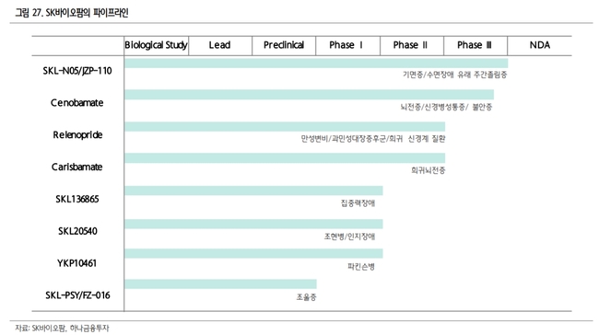
Task: Select the SKL20540 row label
Action: click(x=77, y=231)
